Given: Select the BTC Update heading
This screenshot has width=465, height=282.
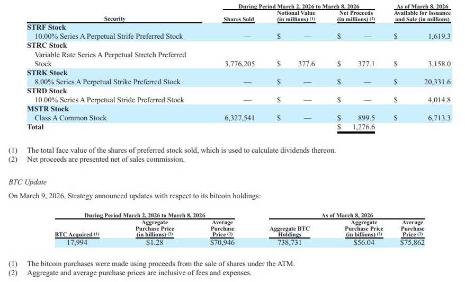Looking at the screenshot, I should click(x=28, y=182).
